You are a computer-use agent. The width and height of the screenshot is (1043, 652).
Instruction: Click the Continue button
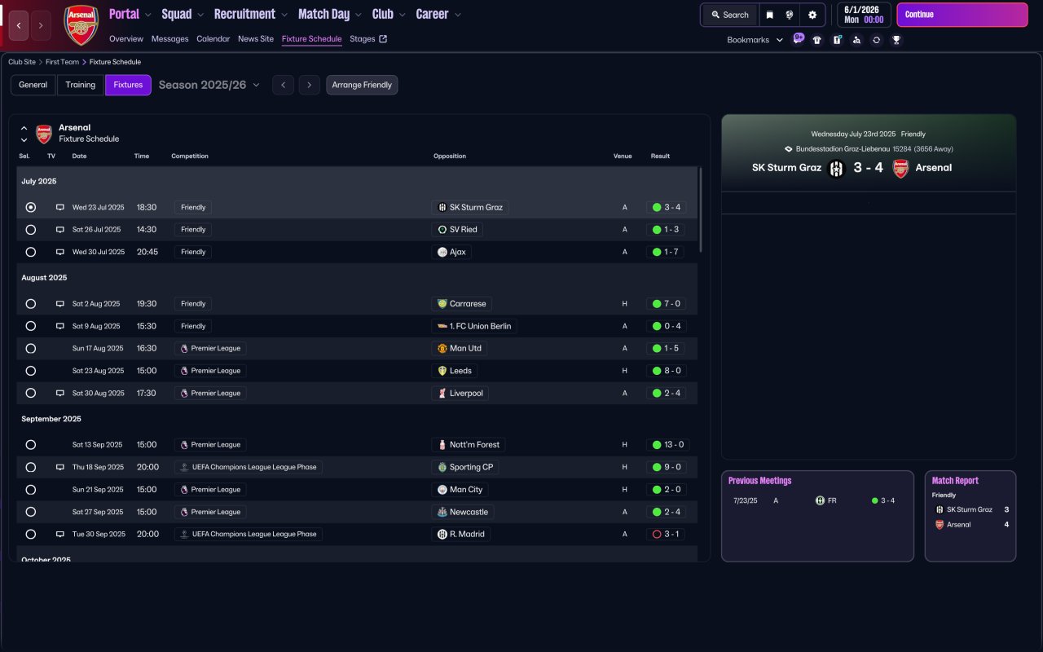tap(962, 15)
